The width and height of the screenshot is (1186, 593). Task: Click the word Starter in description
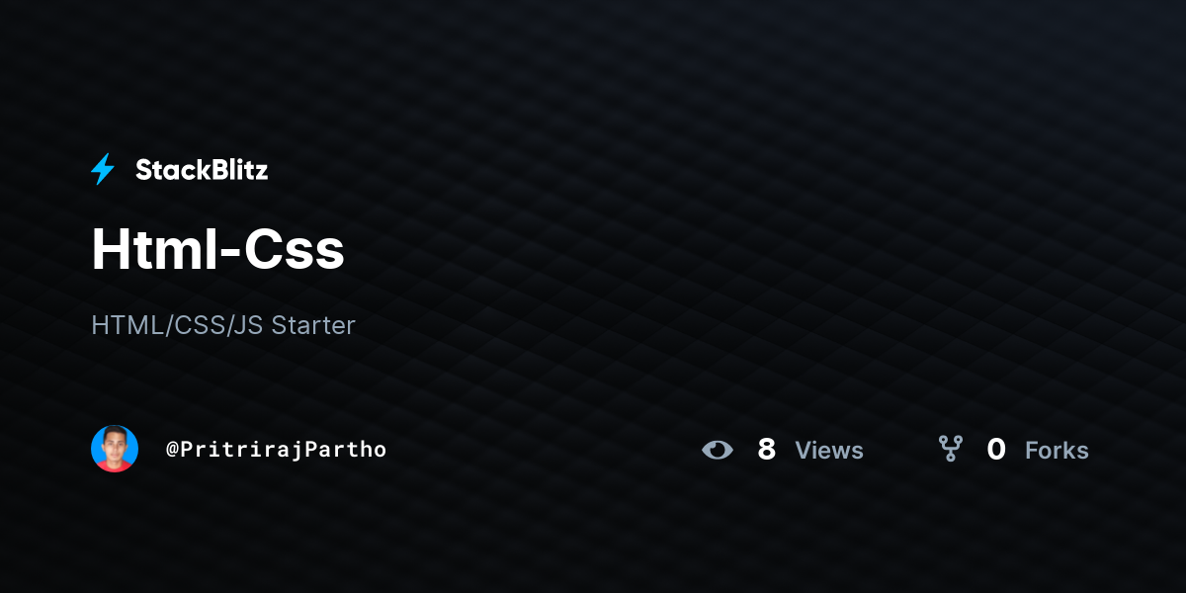click(x=313, y=325)
